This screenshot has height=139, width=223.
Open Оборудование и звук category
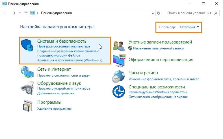coord(59,83)
